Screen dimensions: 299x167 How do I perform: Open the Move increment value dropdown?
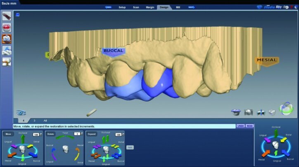pos(41,135)
